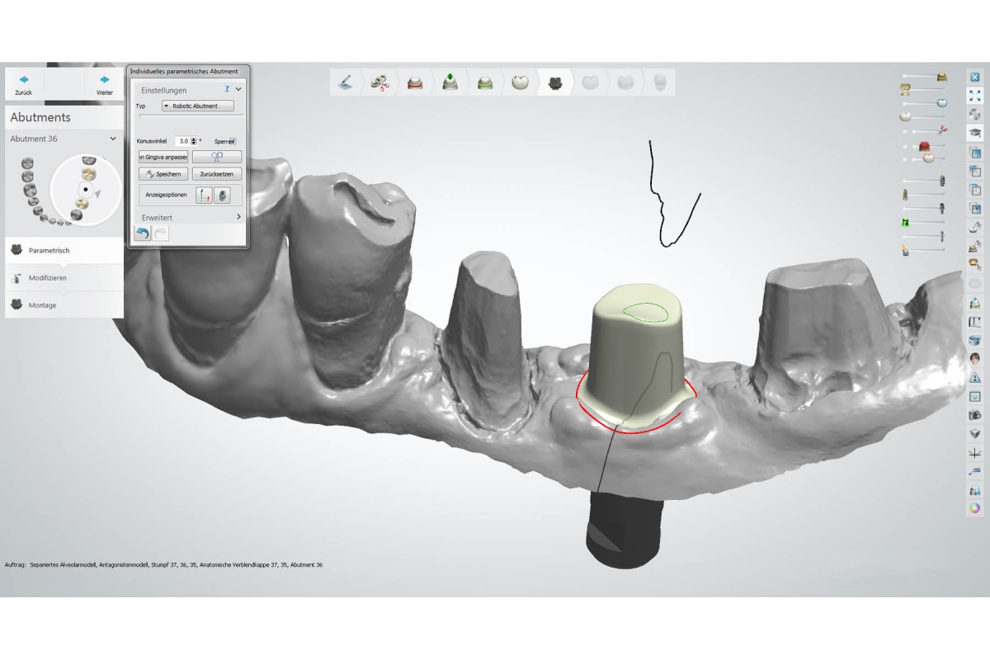Image resolution: width=990 pixels, height=660 pixels.
Task: Click the help question mark in Einstellungen
Action: click(227, 89)
